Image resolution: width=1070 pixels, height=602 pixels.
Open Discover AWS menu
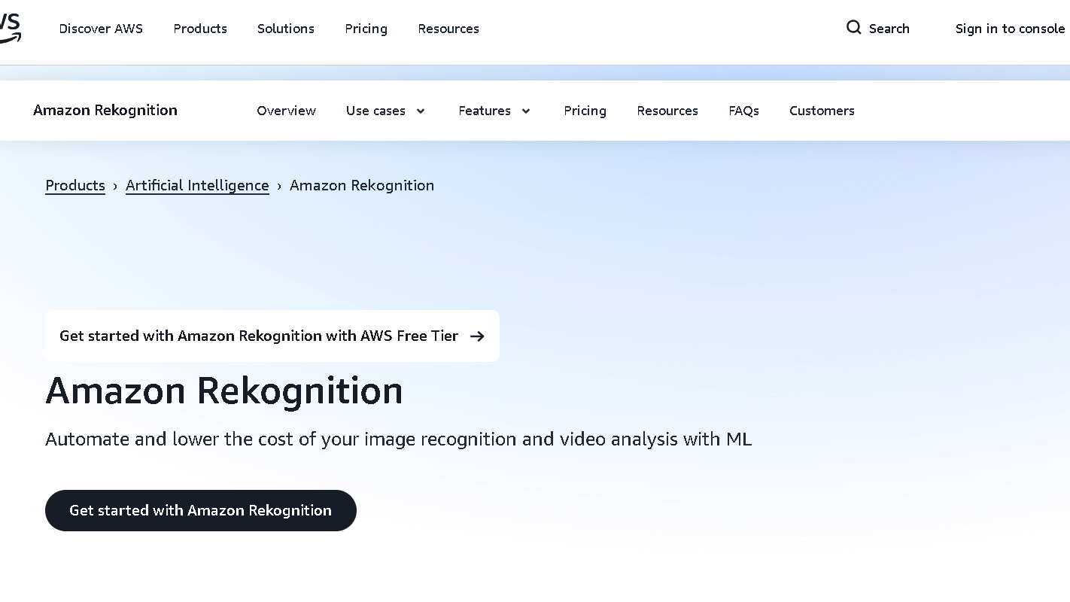101,29
